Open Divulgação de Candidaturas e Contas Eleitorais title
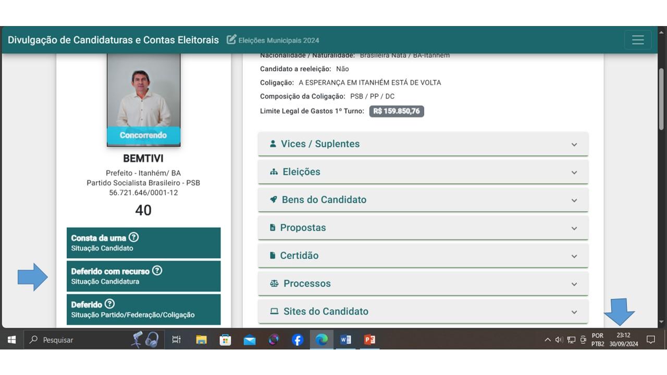Image resolution: width=667 pixels, height=375 pixels. 114,40
